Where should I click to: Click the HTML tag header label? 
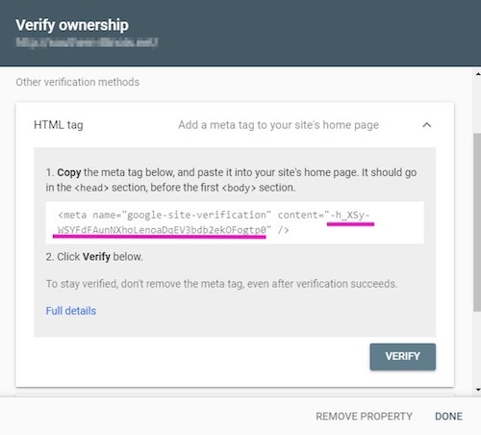59,125
